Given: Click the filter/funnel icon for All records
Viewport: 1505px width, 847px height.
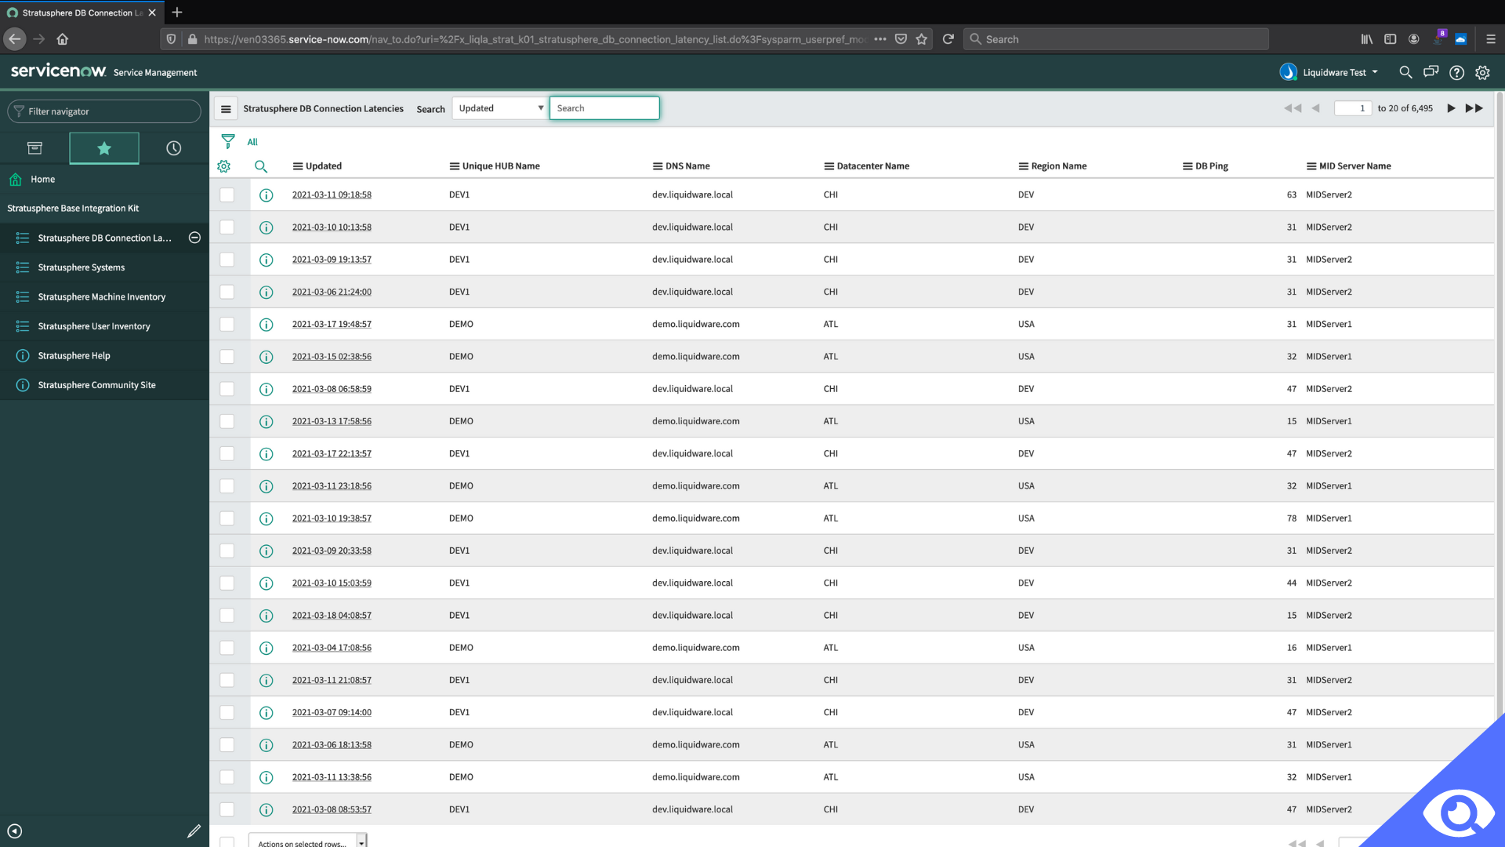Looking at the screenshot, I should coord(227,140).
